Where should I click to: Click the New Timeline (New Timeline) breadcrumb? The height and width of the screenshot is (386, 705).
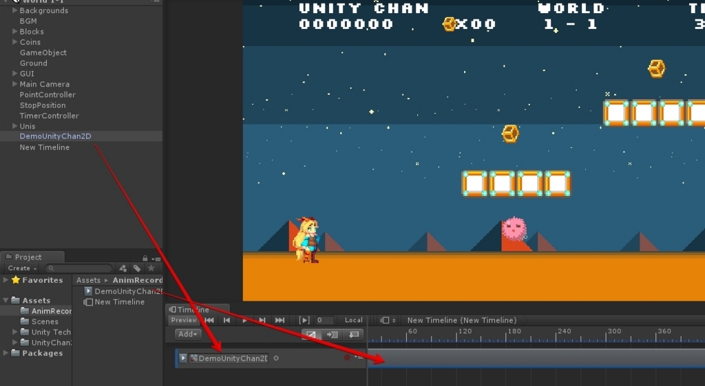pyautogui.click(x=462, y=321)
